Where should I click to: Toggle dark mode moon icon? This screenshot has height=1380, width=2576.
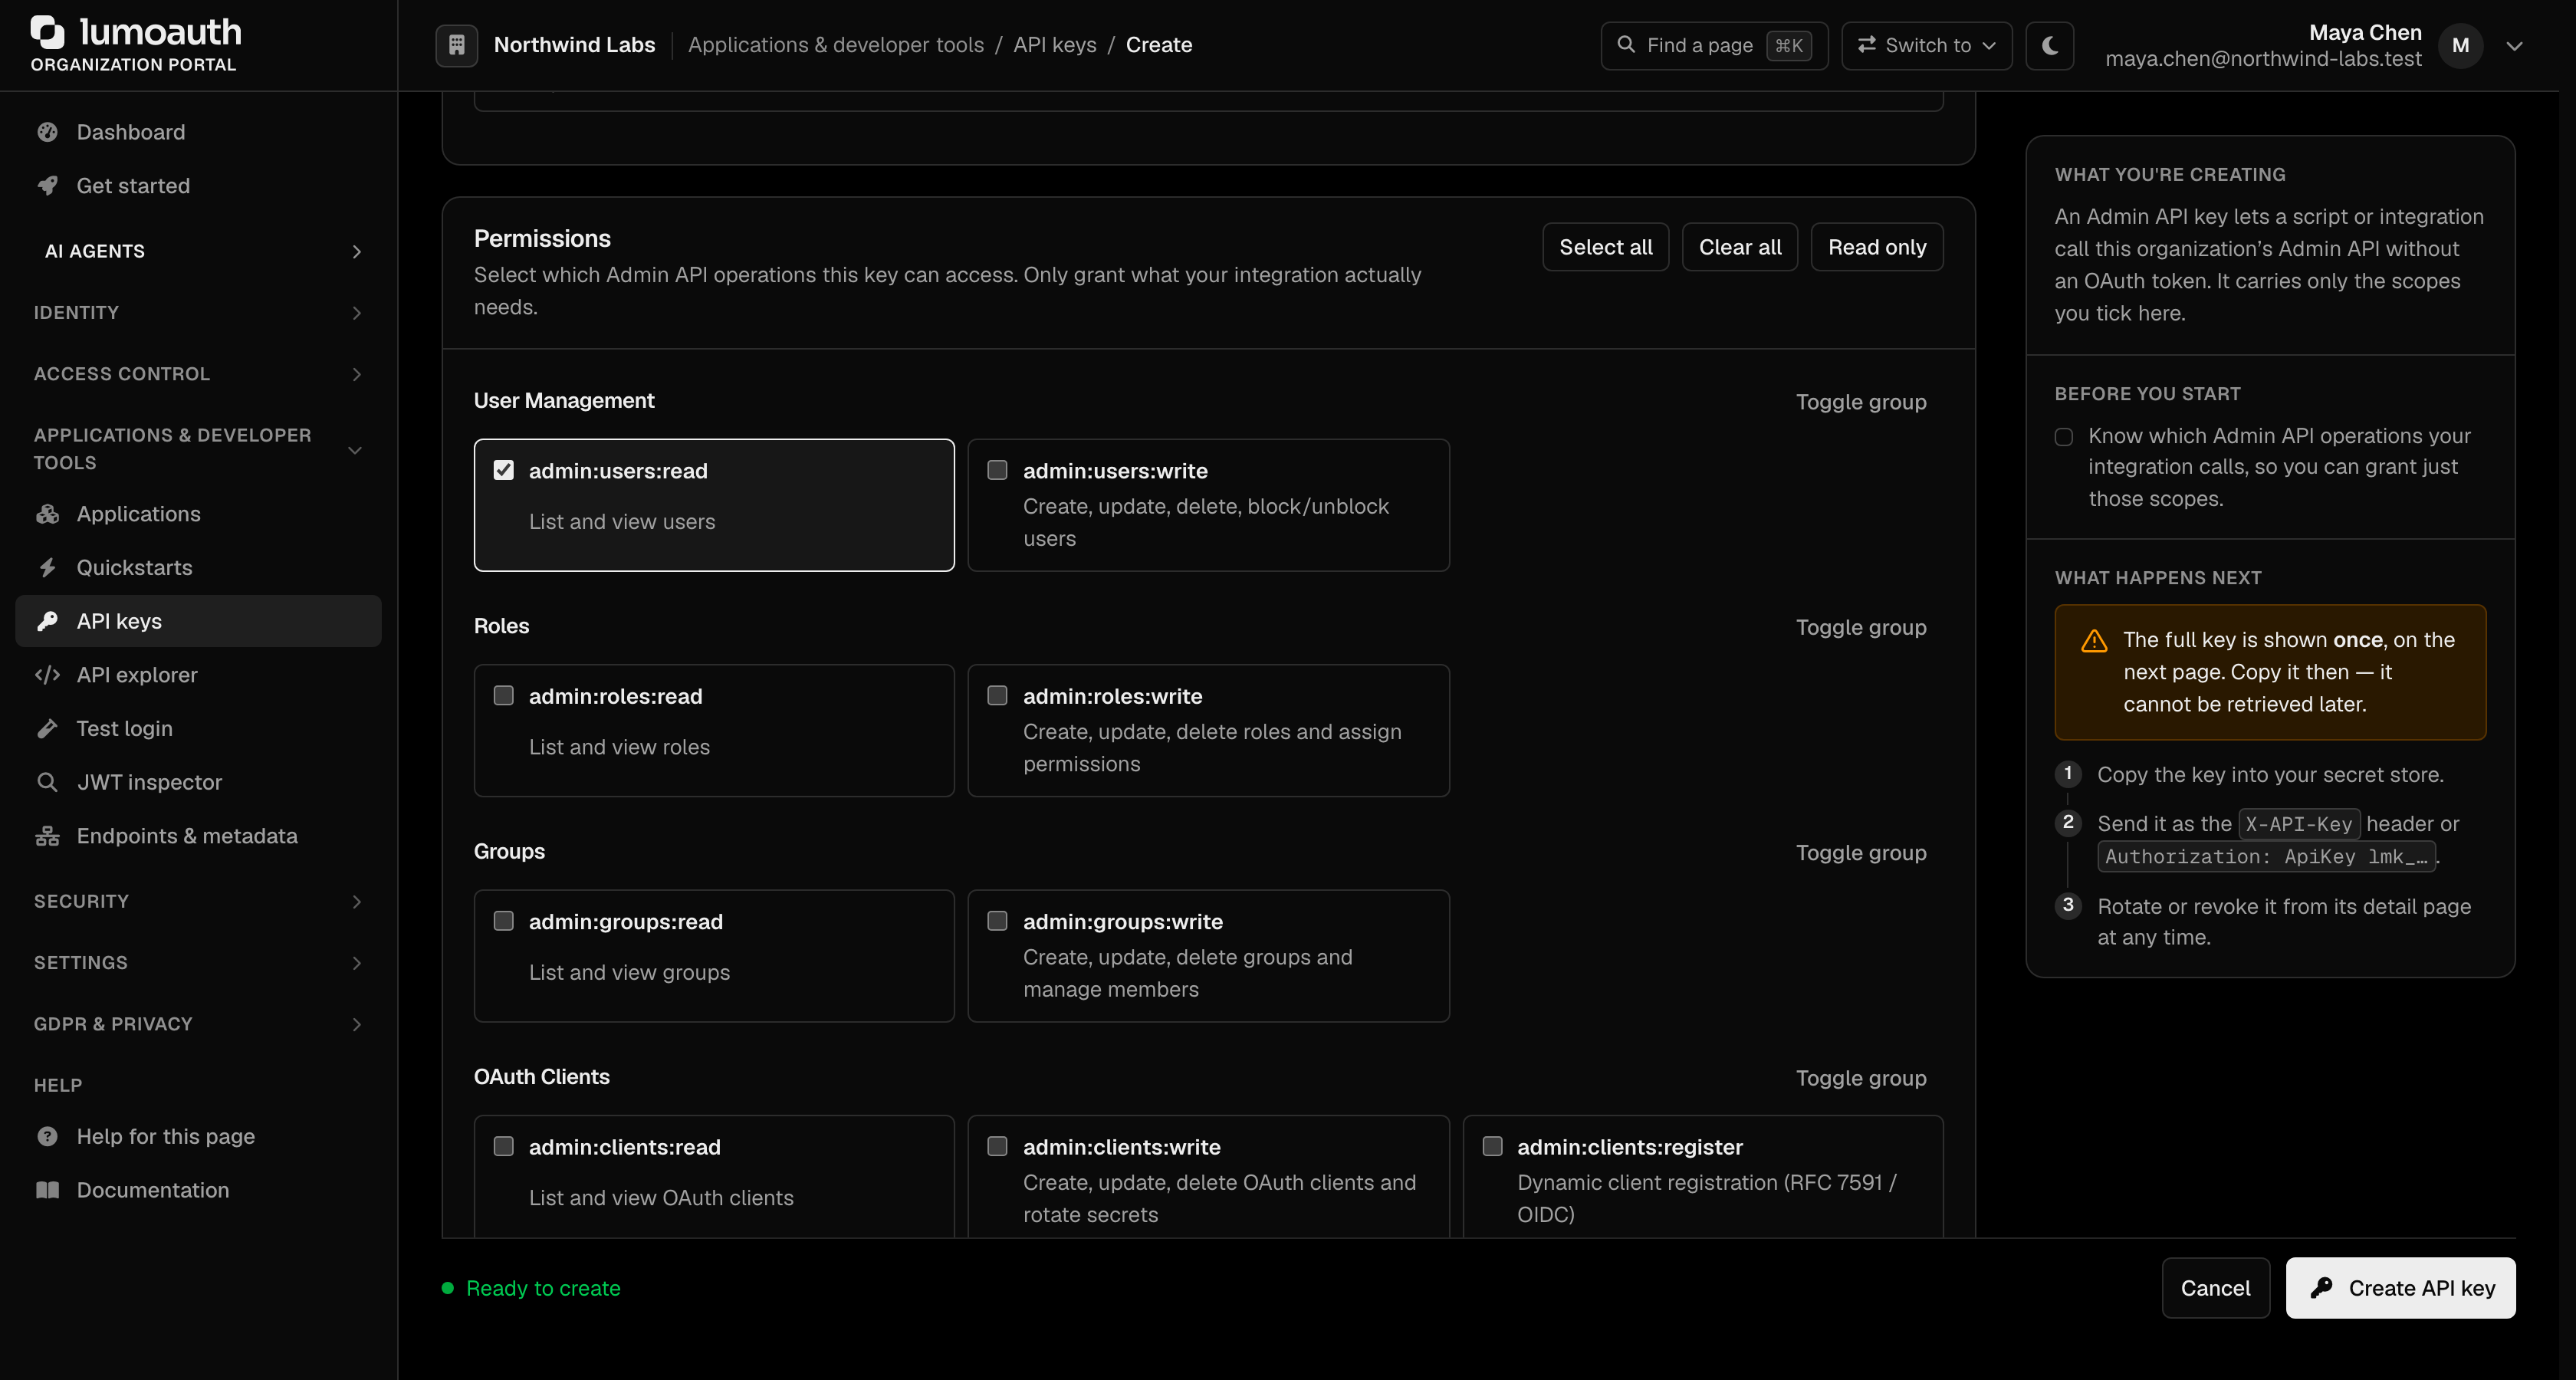click(2049, 45)
